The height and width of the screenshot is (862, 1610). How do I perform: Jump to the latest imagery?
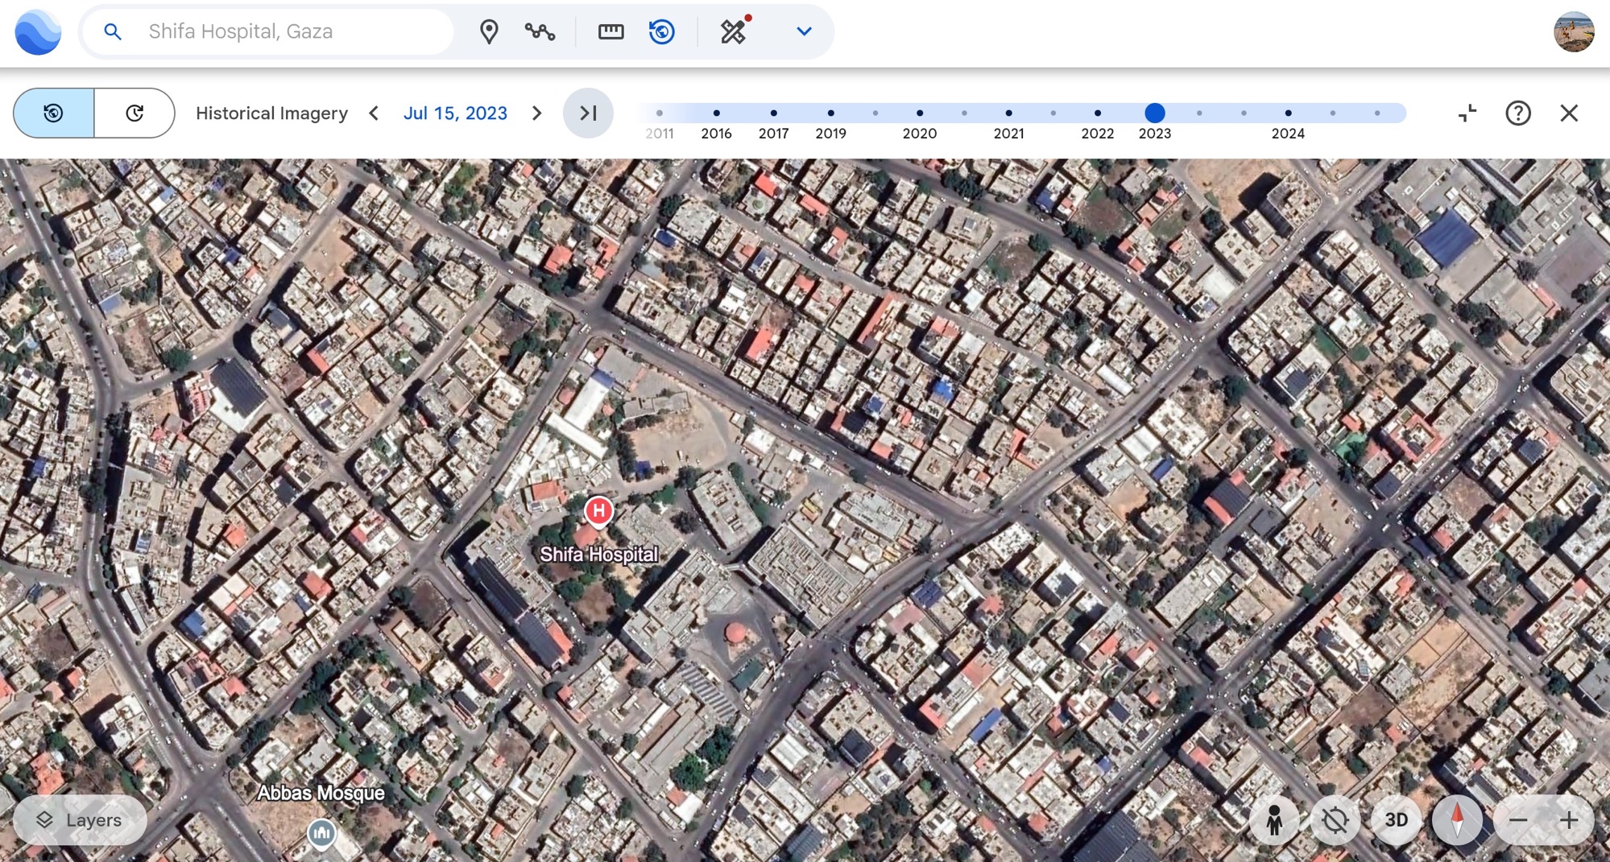588,113
